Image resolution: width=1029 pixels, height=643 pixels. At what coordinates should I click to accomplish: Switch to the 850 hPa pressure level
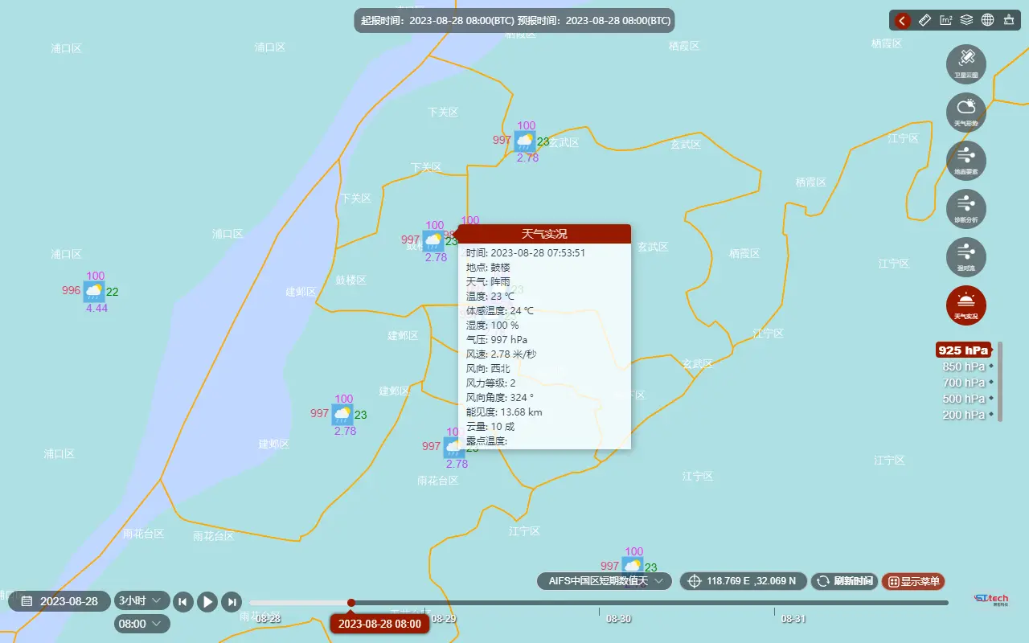coord(961,367)
